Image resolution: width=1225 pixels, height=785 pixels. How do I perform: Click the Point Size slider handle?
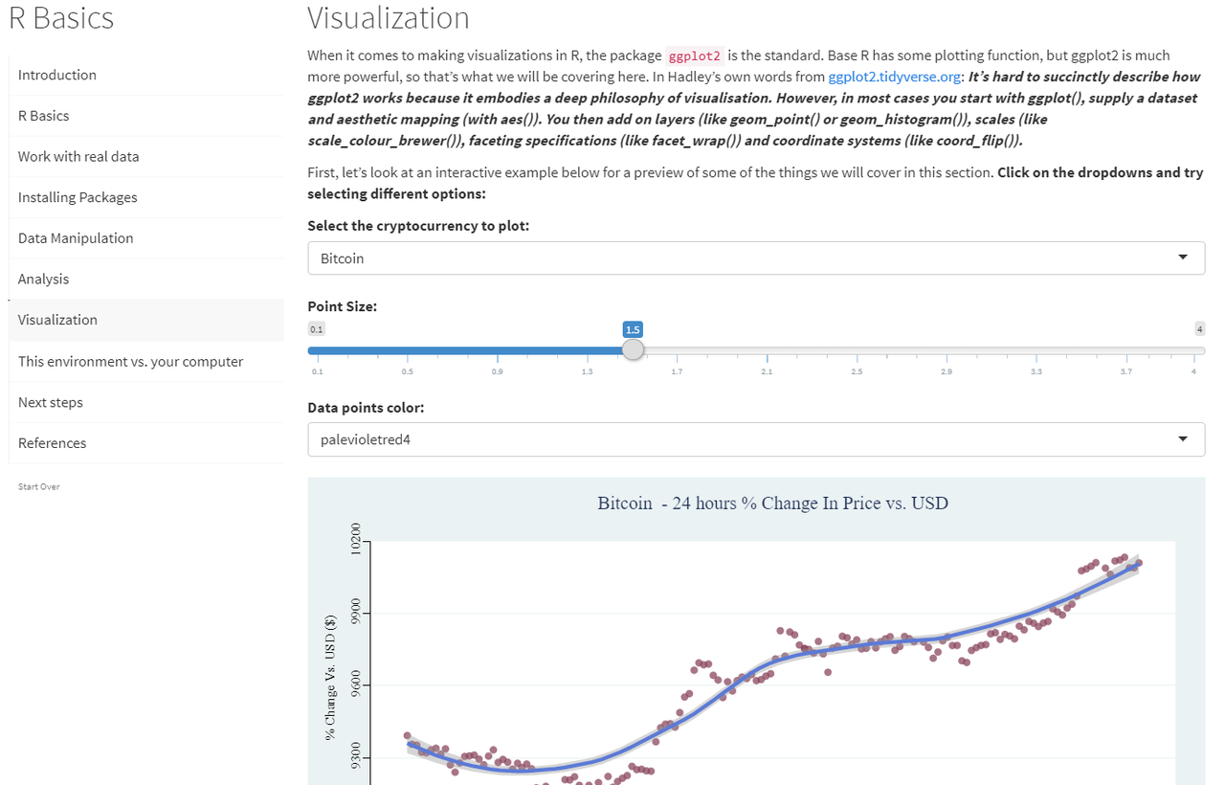point(633,349)
